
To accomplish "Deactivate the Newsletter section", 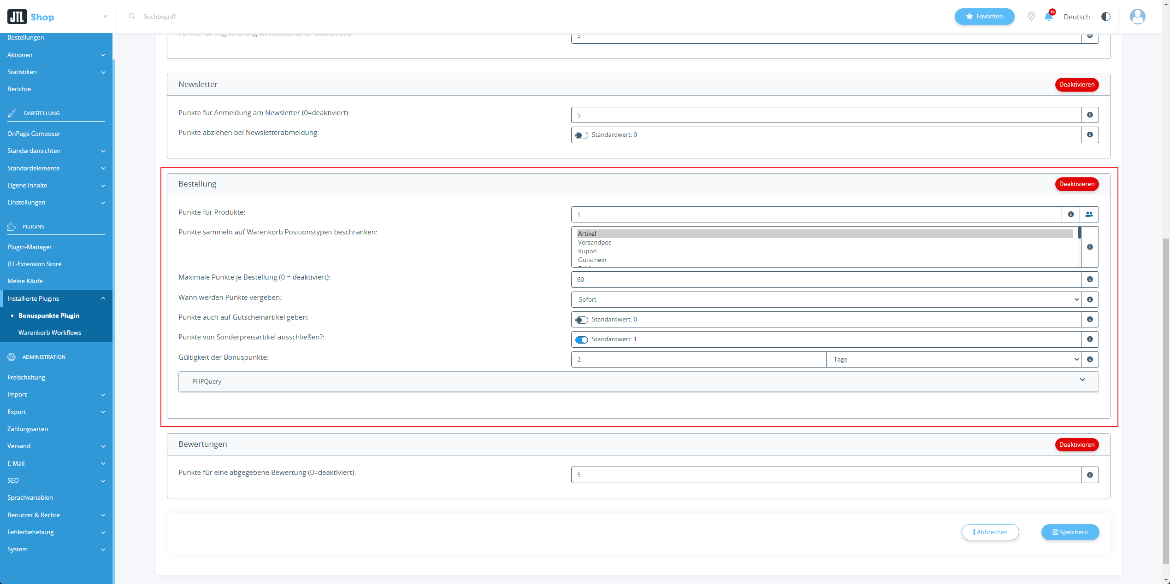I will pyautogui.click(x=1076, y=85).
